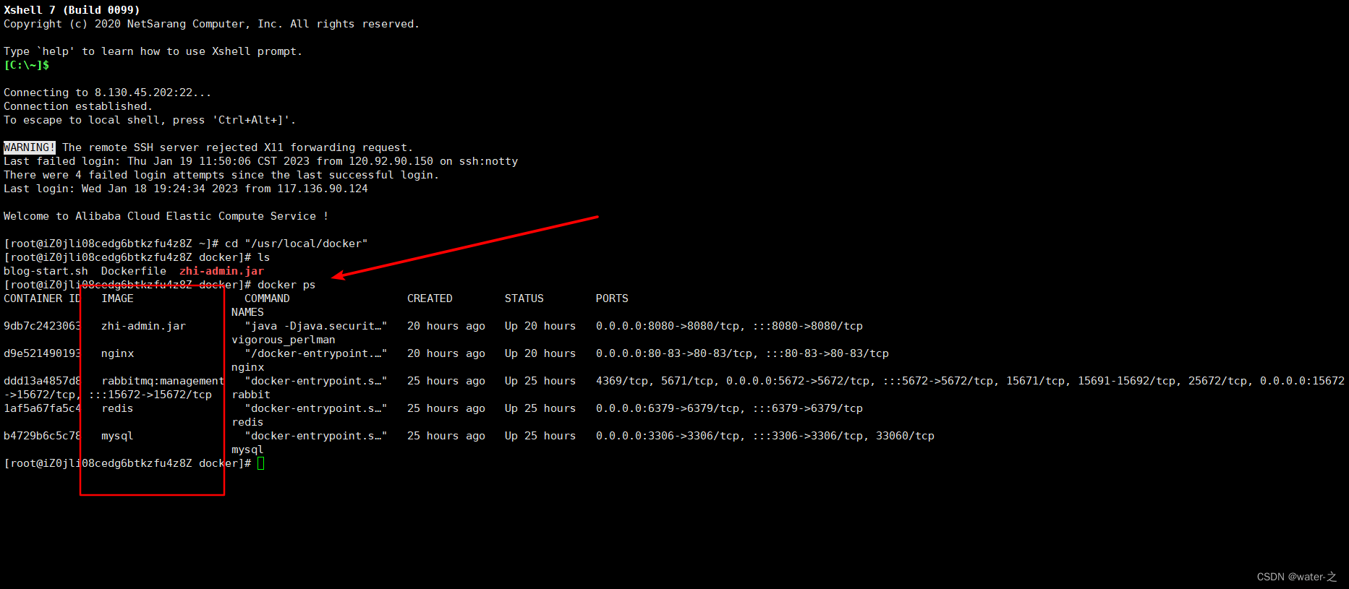1349x589 pixels.
Task: Click the last login IP 117.136.90.124
Action: tap(323, 189)
